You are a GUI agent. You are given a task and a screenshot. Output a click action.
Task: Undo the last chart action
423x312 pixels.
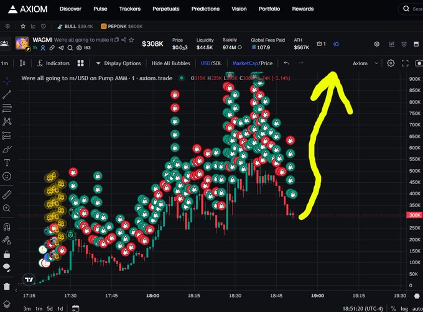click(287, 63)
